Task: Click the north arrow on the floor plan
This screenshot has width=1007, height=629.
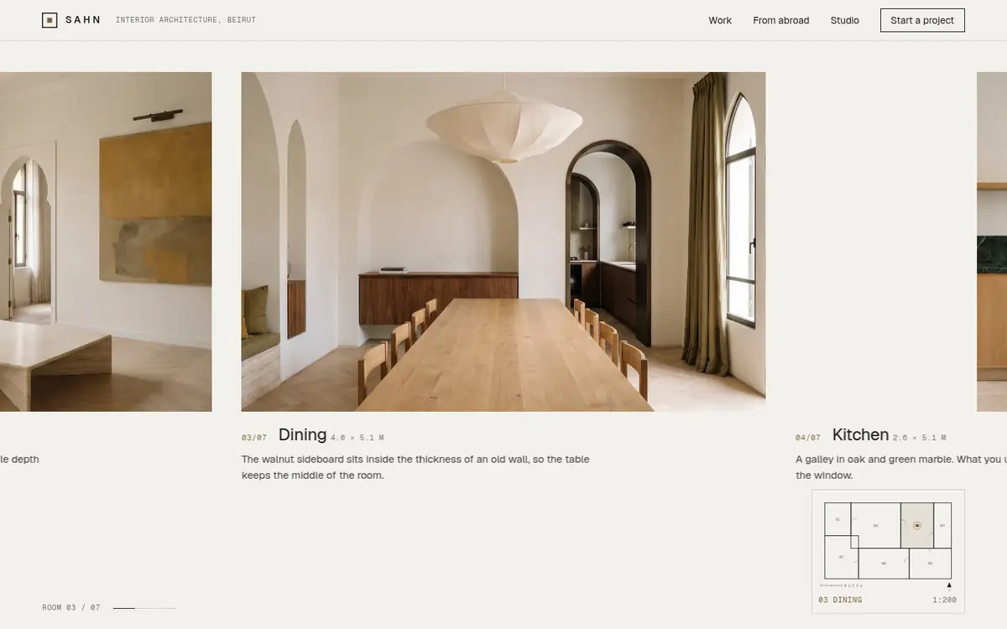Action: tap(949, 585)
